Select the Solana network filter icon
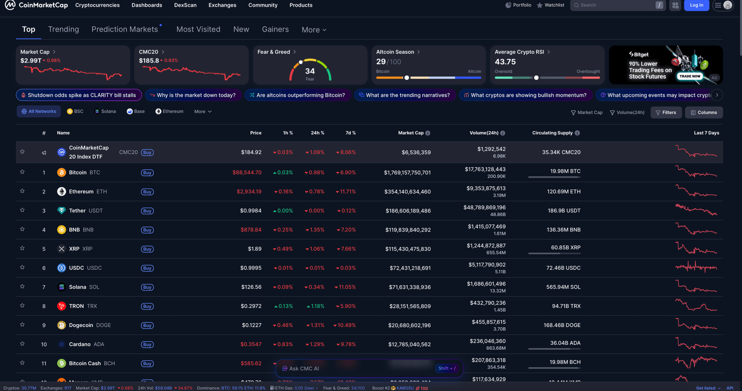Image resolution: width=742 pixels, height=391 pixels. tap(97, 111)
